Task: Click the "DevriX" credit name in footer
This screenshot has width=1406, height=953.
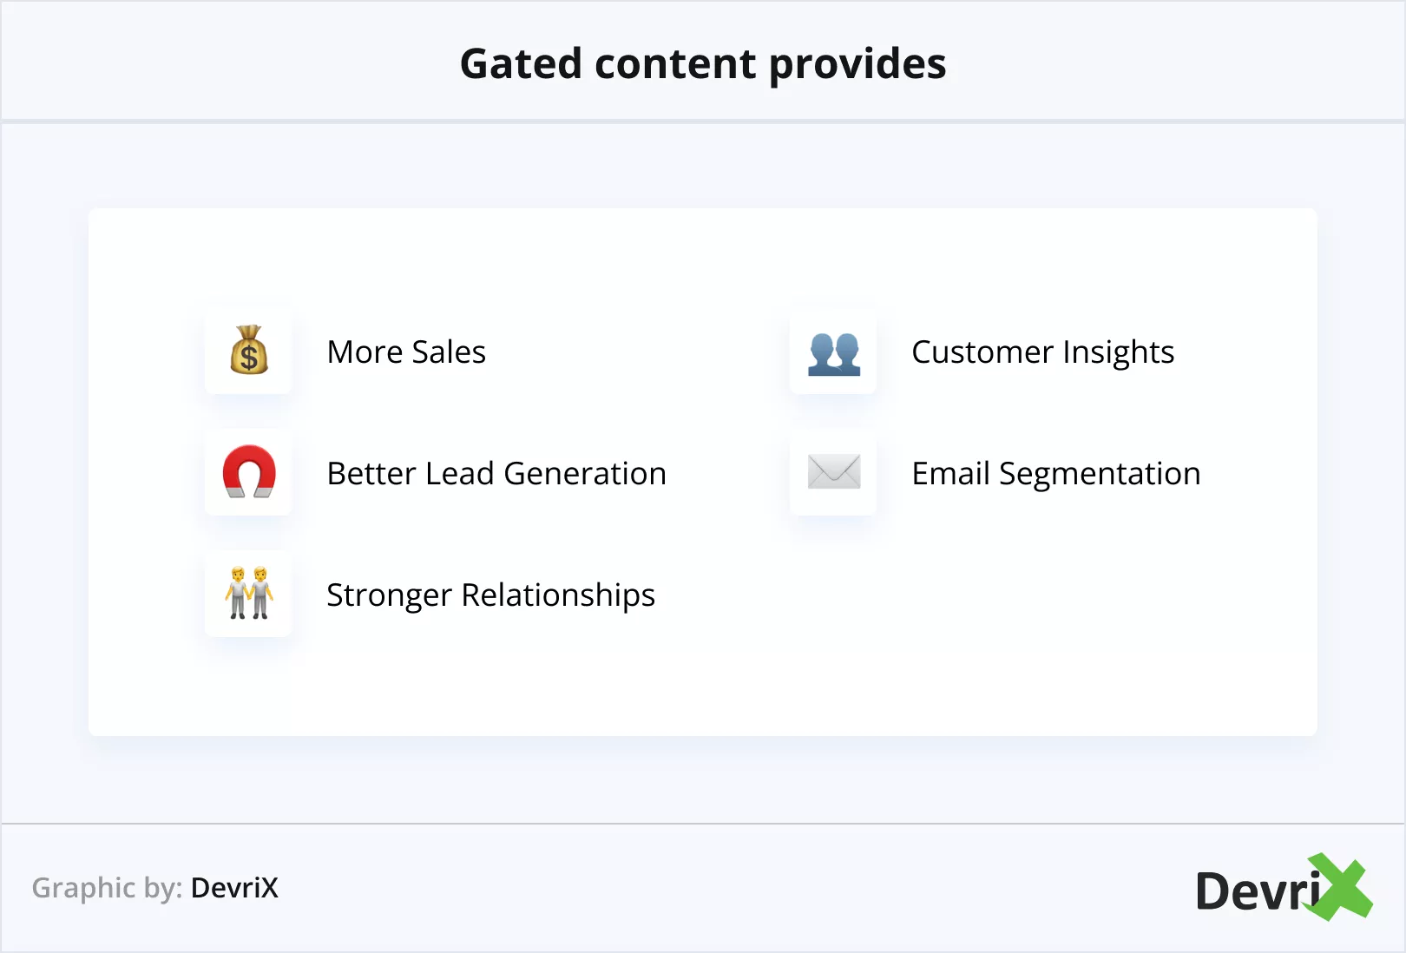Action: coord(234,888)
